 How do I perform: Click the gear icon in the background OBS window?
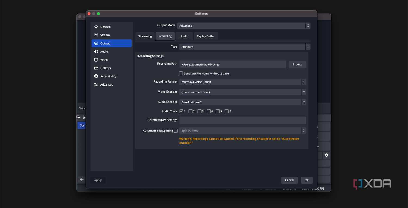[326, 155]
